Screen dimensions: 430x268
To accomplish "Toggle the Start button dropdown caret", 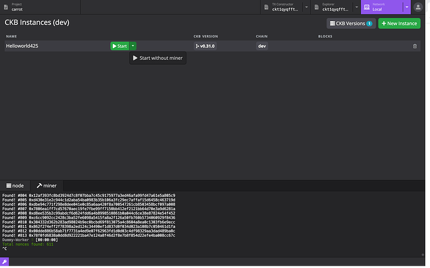I will pyautogui.click(x=133, y=46).
